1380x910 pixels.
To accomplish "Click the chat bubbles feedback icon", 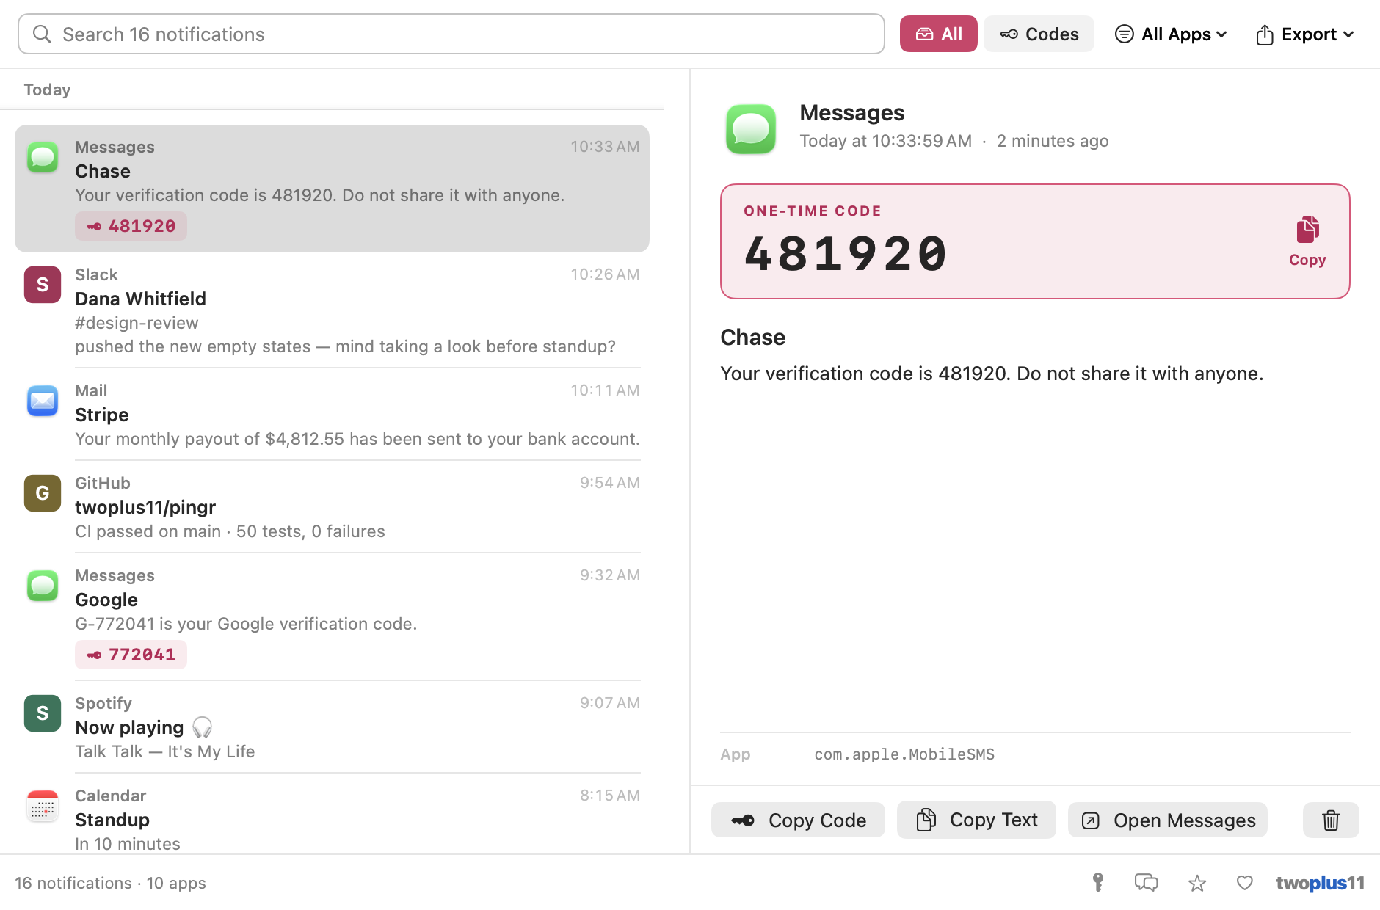I will click(1147, 883).
